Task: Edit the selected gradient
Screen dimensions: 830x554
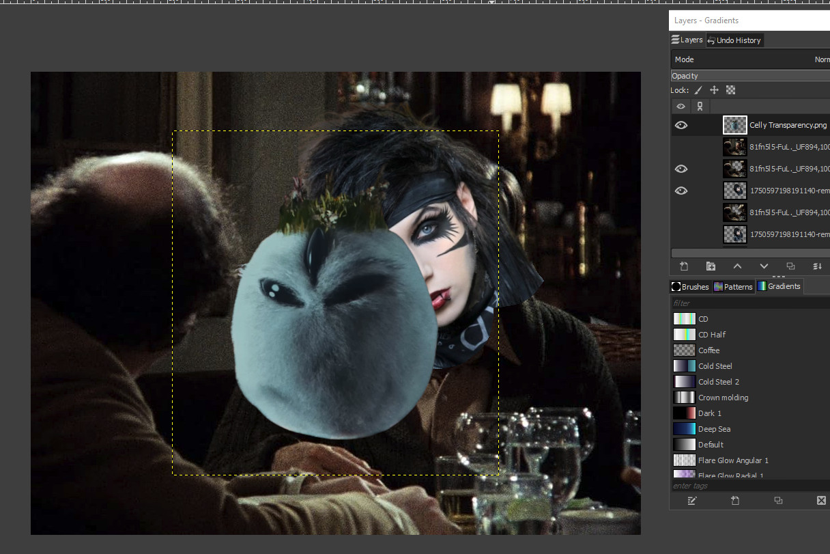Action: point(692,501)
